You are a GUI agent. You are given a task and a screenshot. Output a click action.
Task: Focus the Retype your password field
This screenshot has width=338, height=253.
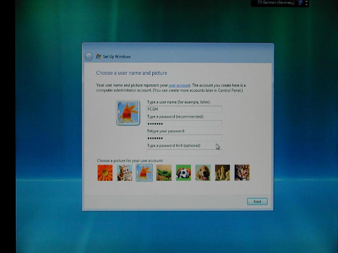pos(184,138)
